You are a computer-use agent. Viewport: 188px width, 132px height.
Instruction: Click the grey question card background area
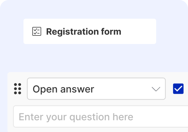98,102
